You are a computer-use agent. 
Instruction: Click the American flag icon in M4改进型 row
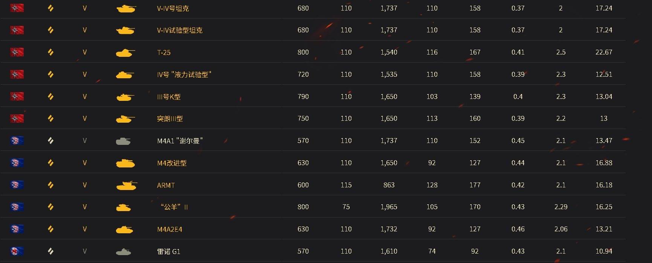click(17, 163)
